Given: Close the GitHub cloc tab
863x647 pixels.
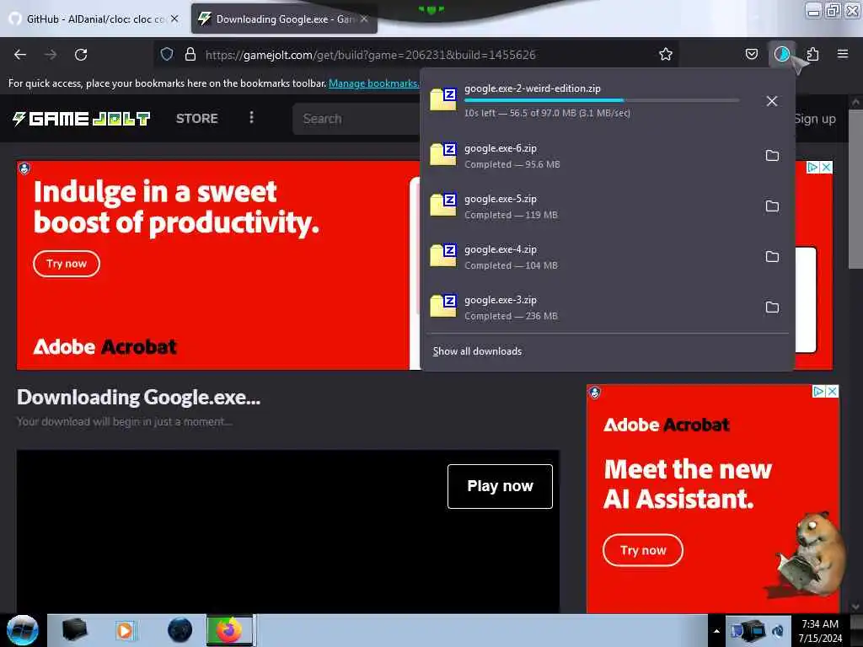Looking at the screenshot, I should (174, 19).
